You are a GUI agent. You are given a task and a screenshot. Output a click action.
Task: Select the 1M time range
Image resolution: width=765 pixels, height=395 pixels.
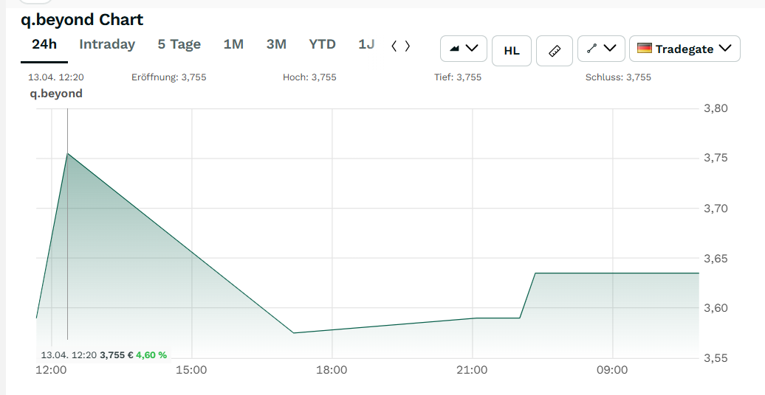(233, 44)
